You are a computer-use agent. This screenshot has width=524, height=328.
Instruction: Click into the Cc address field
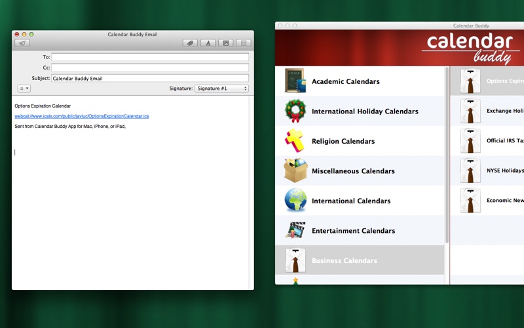coord(150,68)
